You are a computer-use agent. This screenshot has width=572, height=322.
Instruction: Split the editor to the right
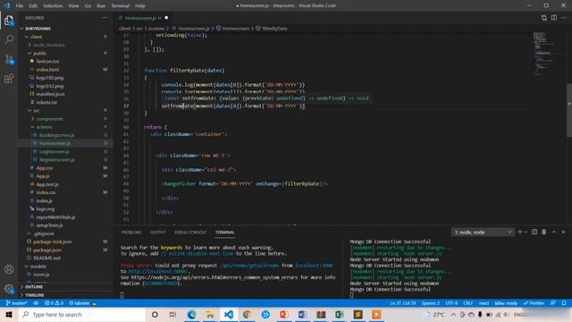coord(554,18)
